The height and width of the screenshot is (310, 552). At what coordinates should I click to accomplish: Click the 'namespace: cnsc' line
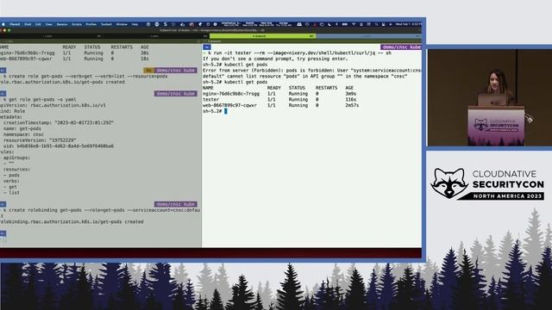[23, 134]
